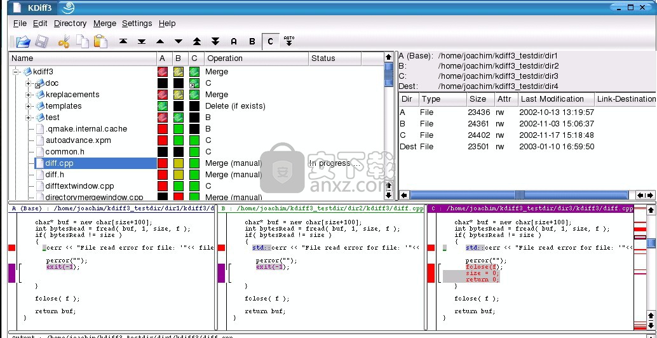This screenshot has width=657, height=338.
Task: Open the Directory menu
Action: click(71, 24)
